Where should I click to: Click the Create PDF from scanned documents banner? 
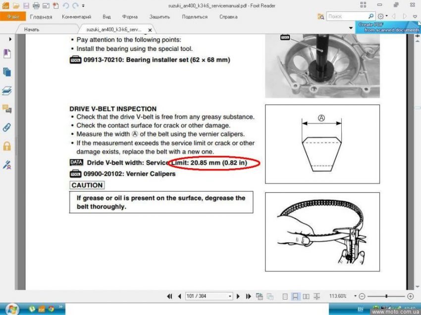tap(388, 27)
